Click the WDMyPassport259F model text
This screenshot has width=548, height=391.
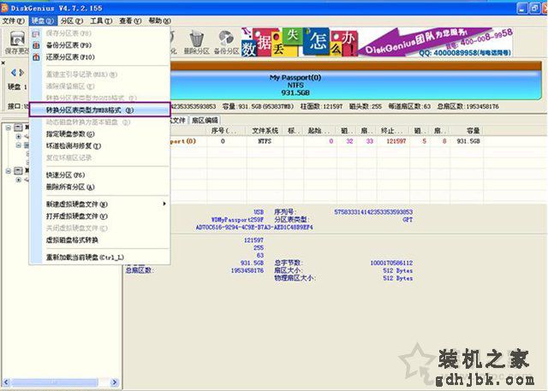(x=238, y=220)
